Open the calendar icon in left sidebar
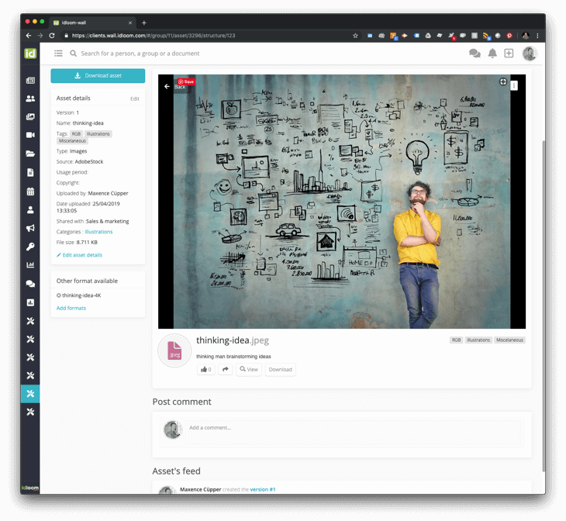This screenshot has width=566, height=521. click(x=30, y=191)
